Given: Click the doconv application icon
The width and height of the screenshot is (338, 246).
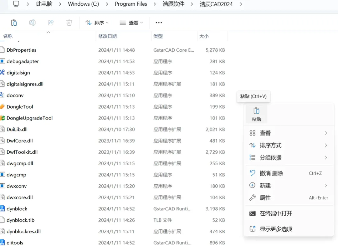Looking at the screenshot, I should [x=2, y=95].
